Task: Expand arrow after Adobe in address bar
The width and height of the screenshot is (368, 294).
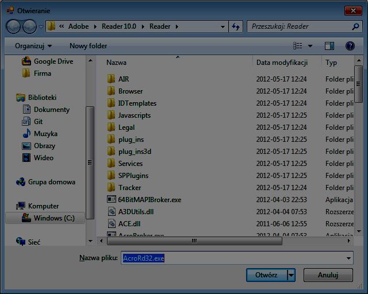Action: click(95, 26)
